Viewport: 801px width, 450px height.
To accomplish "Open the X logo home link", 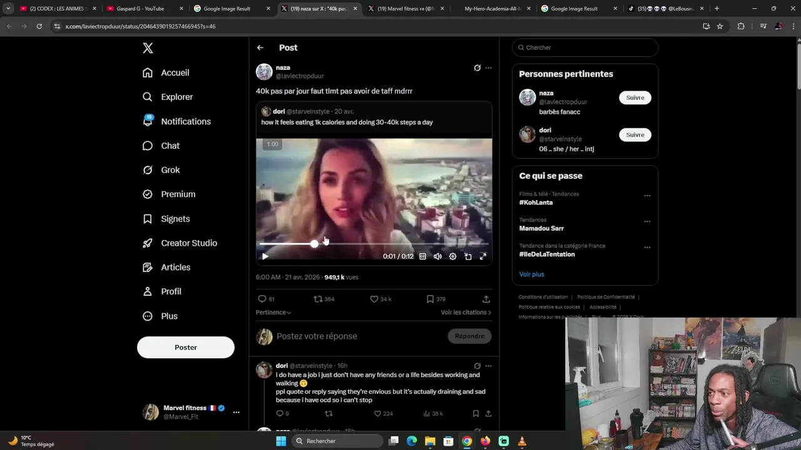I will 148,48.
